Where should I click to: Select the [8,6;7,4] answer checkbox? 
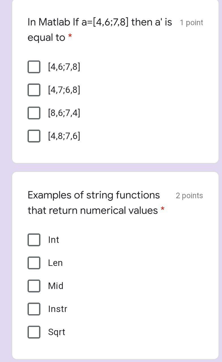[34, 113]
